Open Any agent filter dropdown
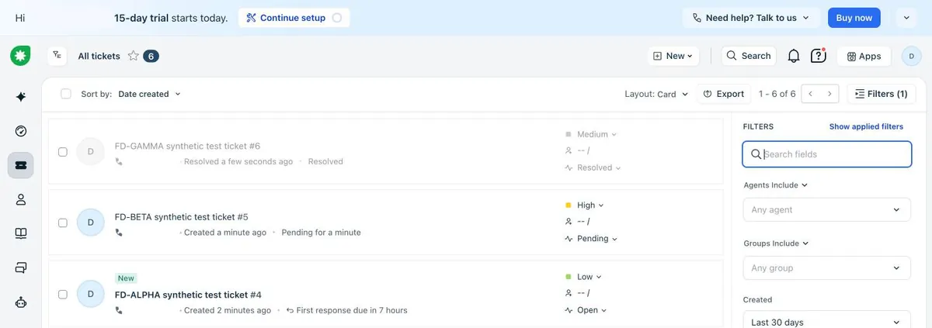The image size is (932, 328). pos(827,209)
